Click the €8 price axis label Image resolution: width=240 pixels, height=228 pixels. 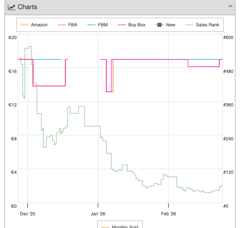pyautogui.click(x=14, y=139)
